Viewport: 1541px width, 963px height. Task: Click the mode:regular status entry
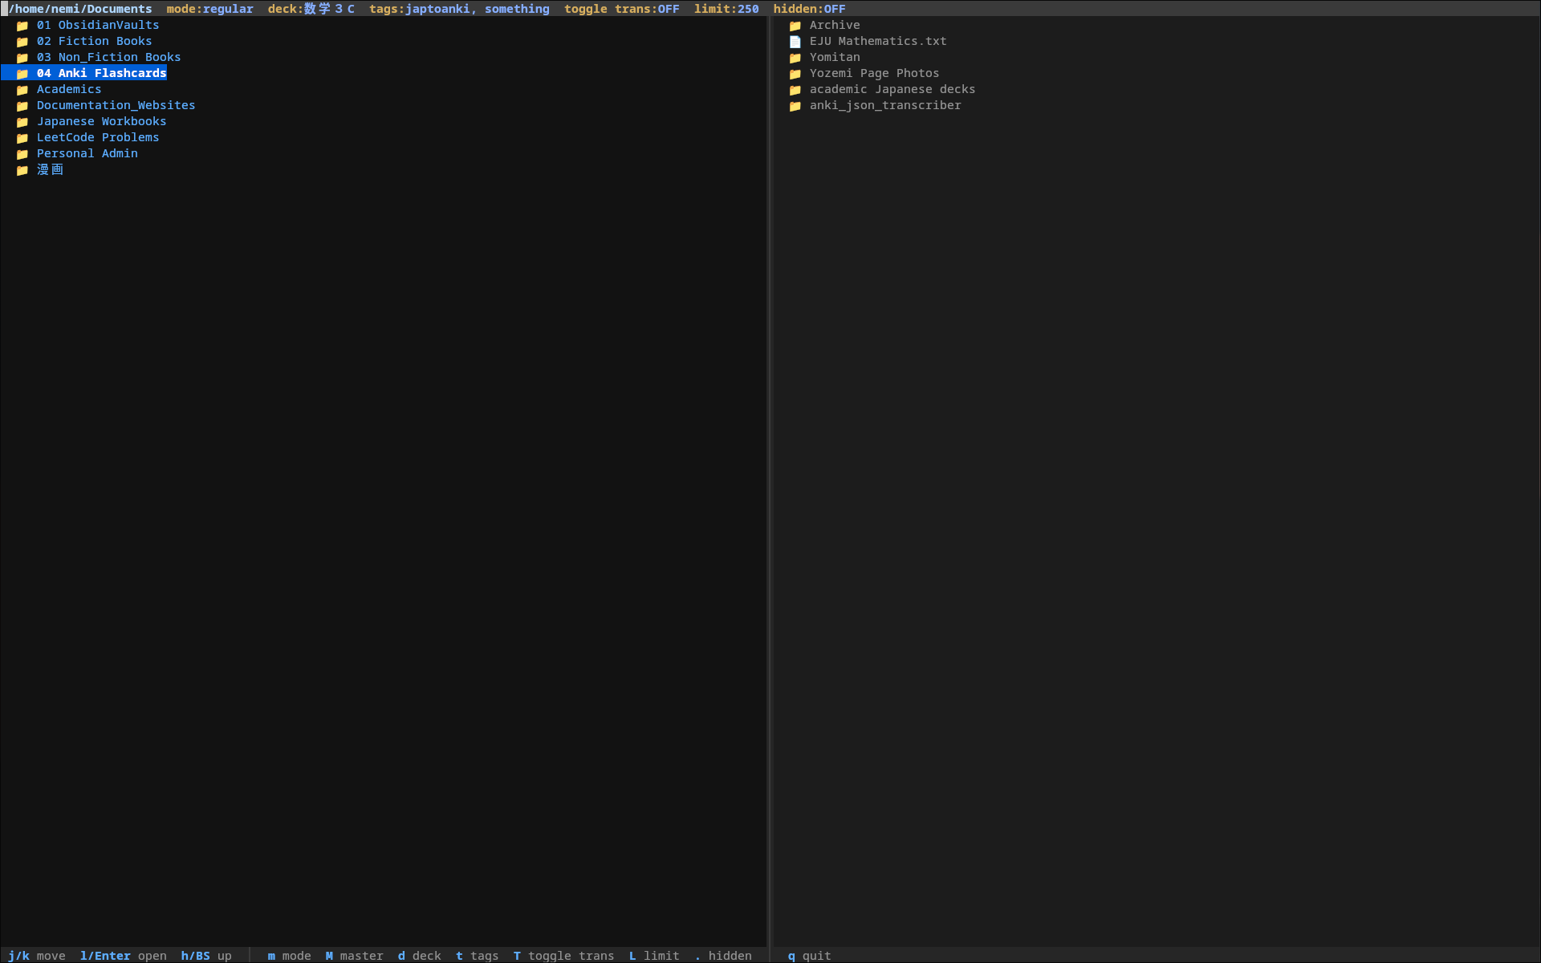[210, 9]
